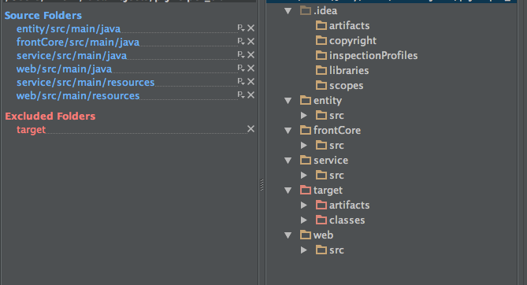The image size is (527, 285).
Task: Select the libraries folder icon
Action: point(321,71)
